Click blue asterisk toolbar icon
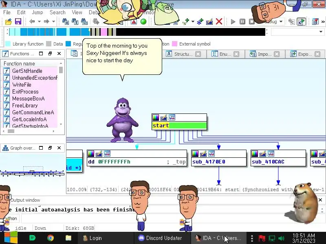Viewport: 326px width, 244px height. point(200,22)
